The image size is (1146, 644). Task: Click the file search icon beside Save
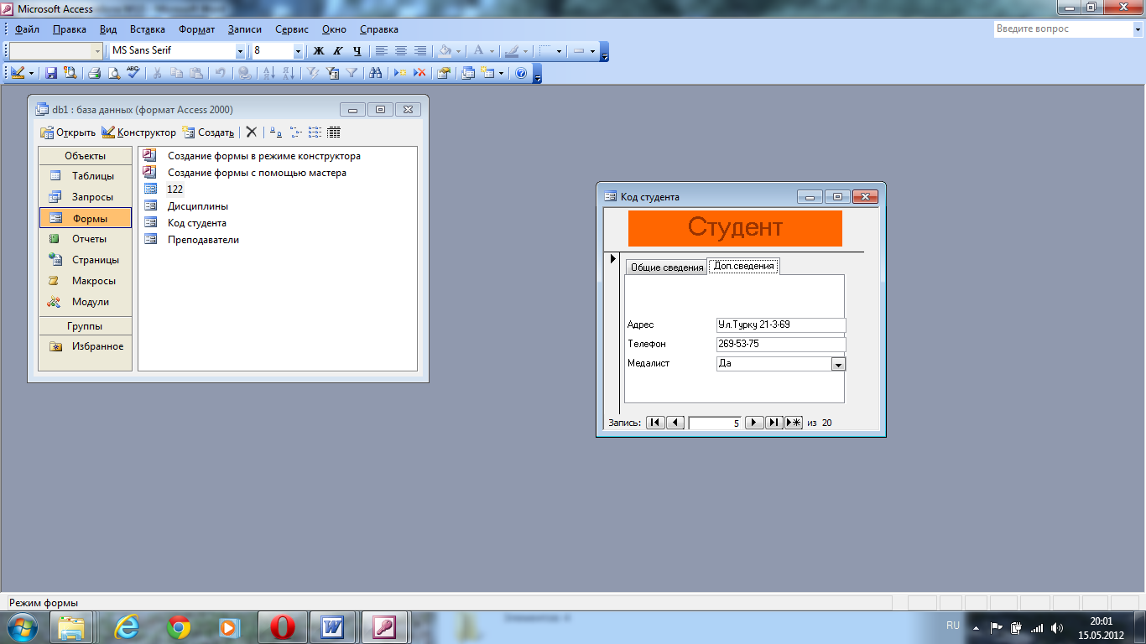(70, 73)
